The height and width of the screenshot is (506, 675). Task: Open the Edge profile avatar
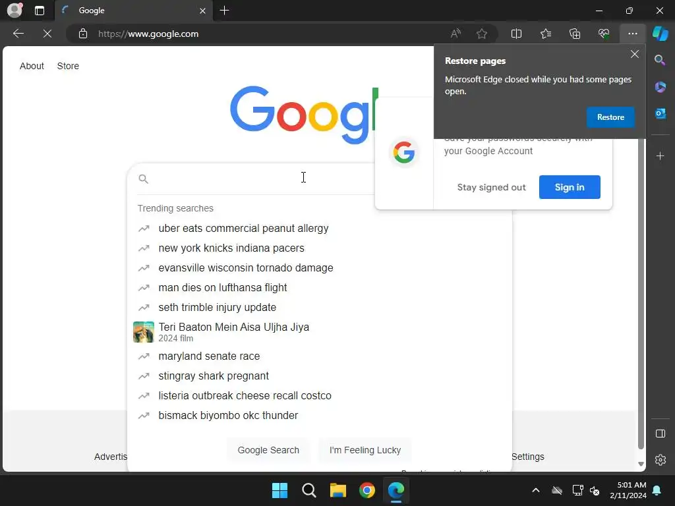point(15,11)
